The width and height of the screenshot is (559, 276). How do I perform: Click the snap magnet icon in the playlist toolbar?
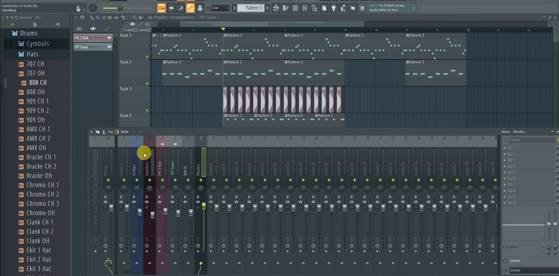pyautogui.click(x=82, y=17)
